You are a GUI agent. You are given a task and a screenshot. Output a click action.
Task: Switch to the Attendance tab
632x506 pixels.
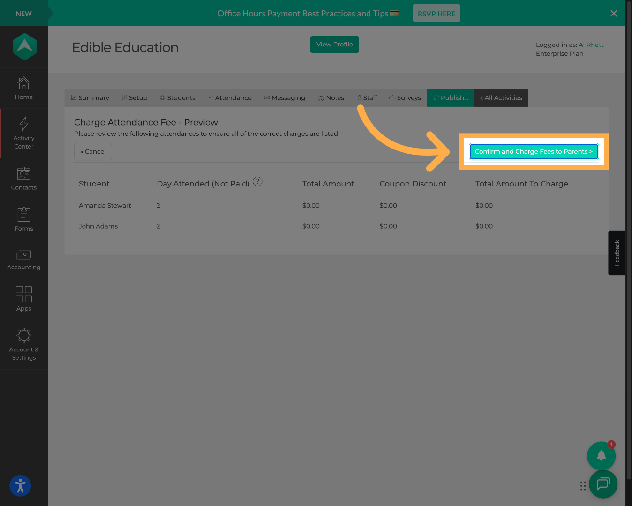tap(230, 97)
